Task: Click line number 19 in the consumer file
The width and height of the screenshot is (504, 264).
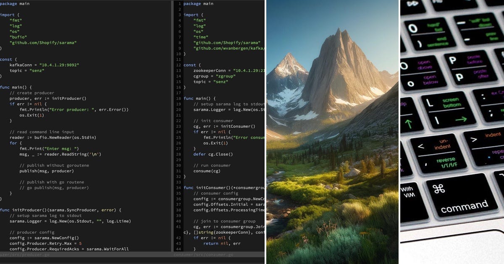Action: (x=178, y=104)
